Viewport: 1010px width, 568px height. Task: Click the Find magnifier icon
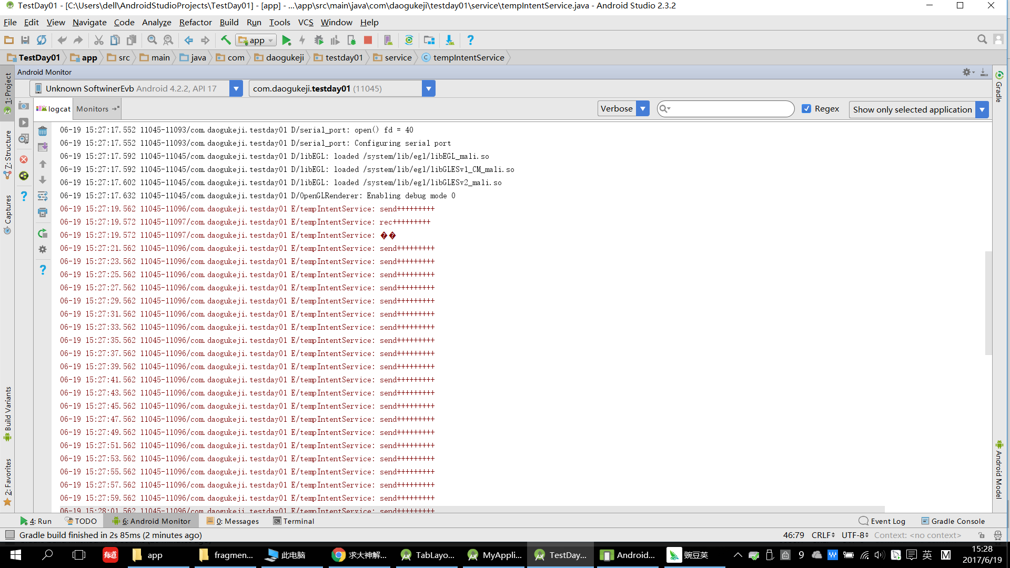pos(152,40)
